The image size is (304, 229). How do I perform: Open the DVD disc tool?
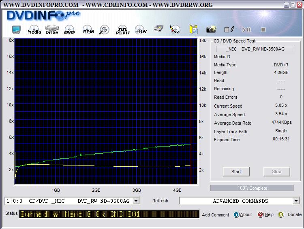pos(69,30)
